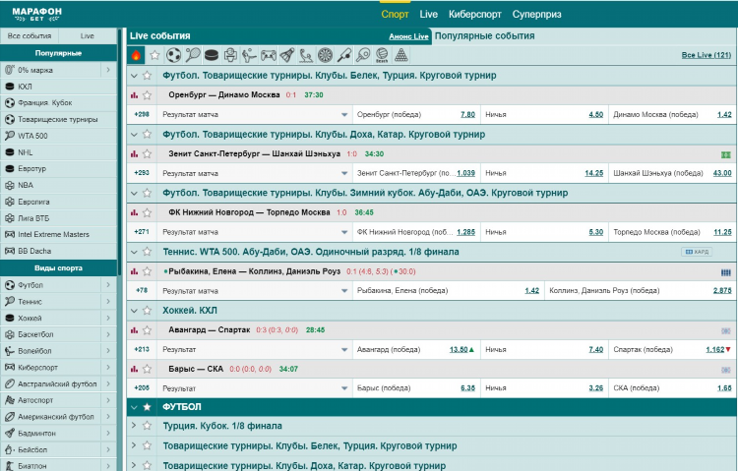Favorite ФК Нижний Новгород — Торпедо match star

click(148, 212)
